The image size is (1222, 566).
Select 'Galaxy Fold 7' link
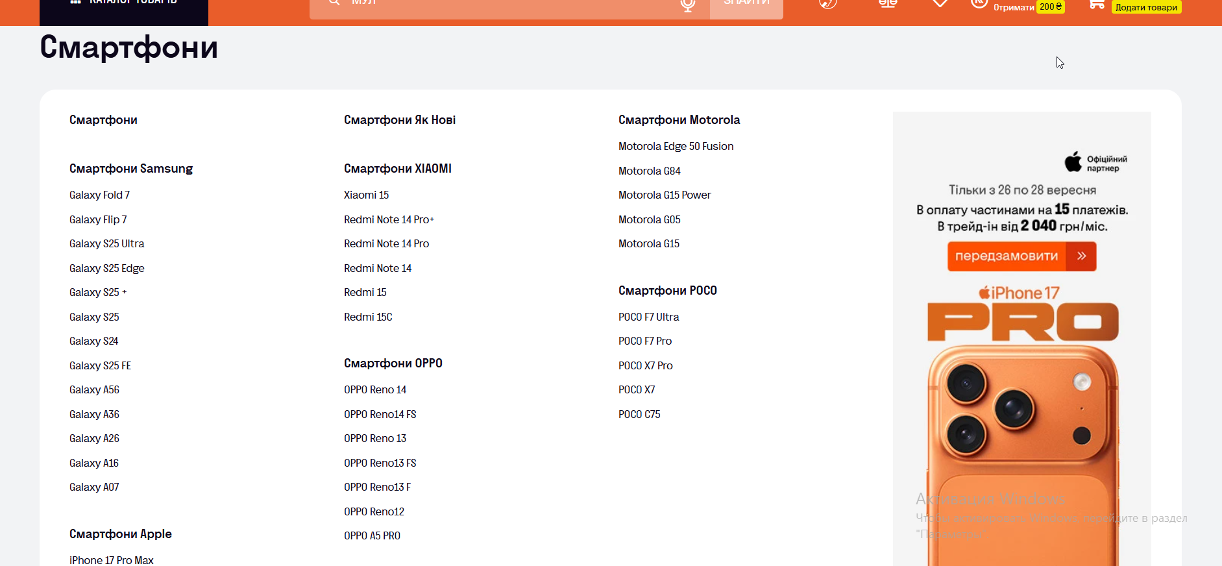tap(99, 195)
